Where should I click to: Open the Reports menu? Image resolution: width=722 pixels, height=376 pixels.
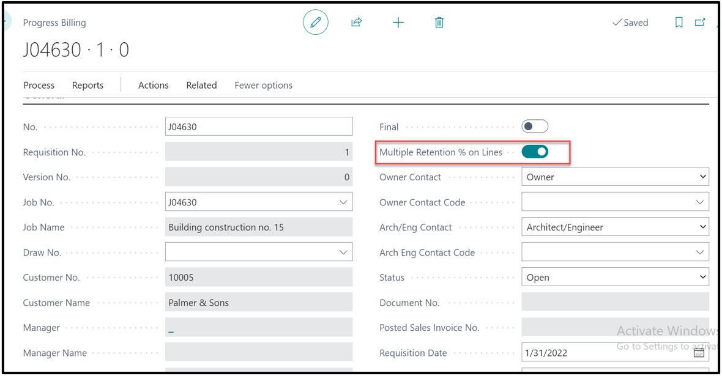[87, 85]
